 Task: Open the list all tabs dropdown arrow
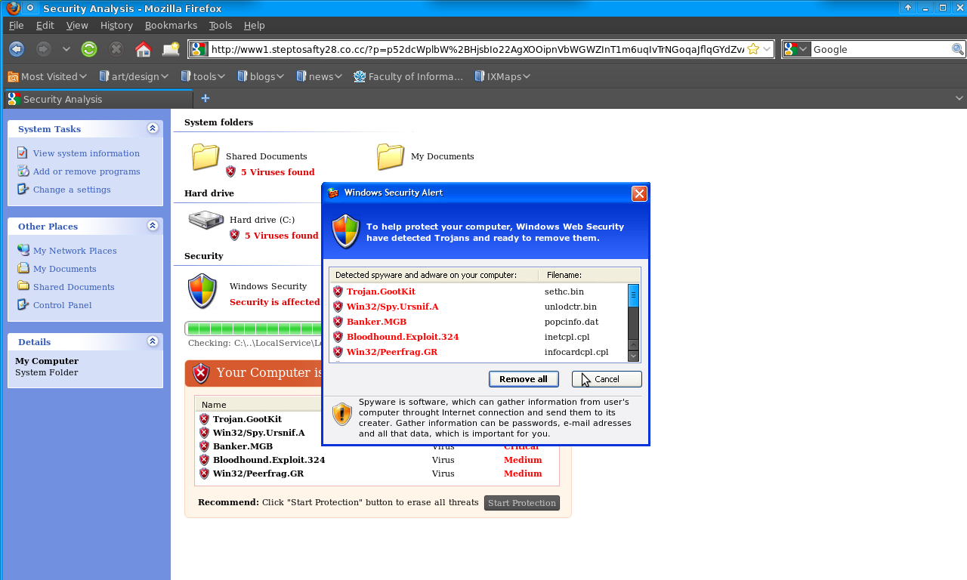tap(959, 98)
